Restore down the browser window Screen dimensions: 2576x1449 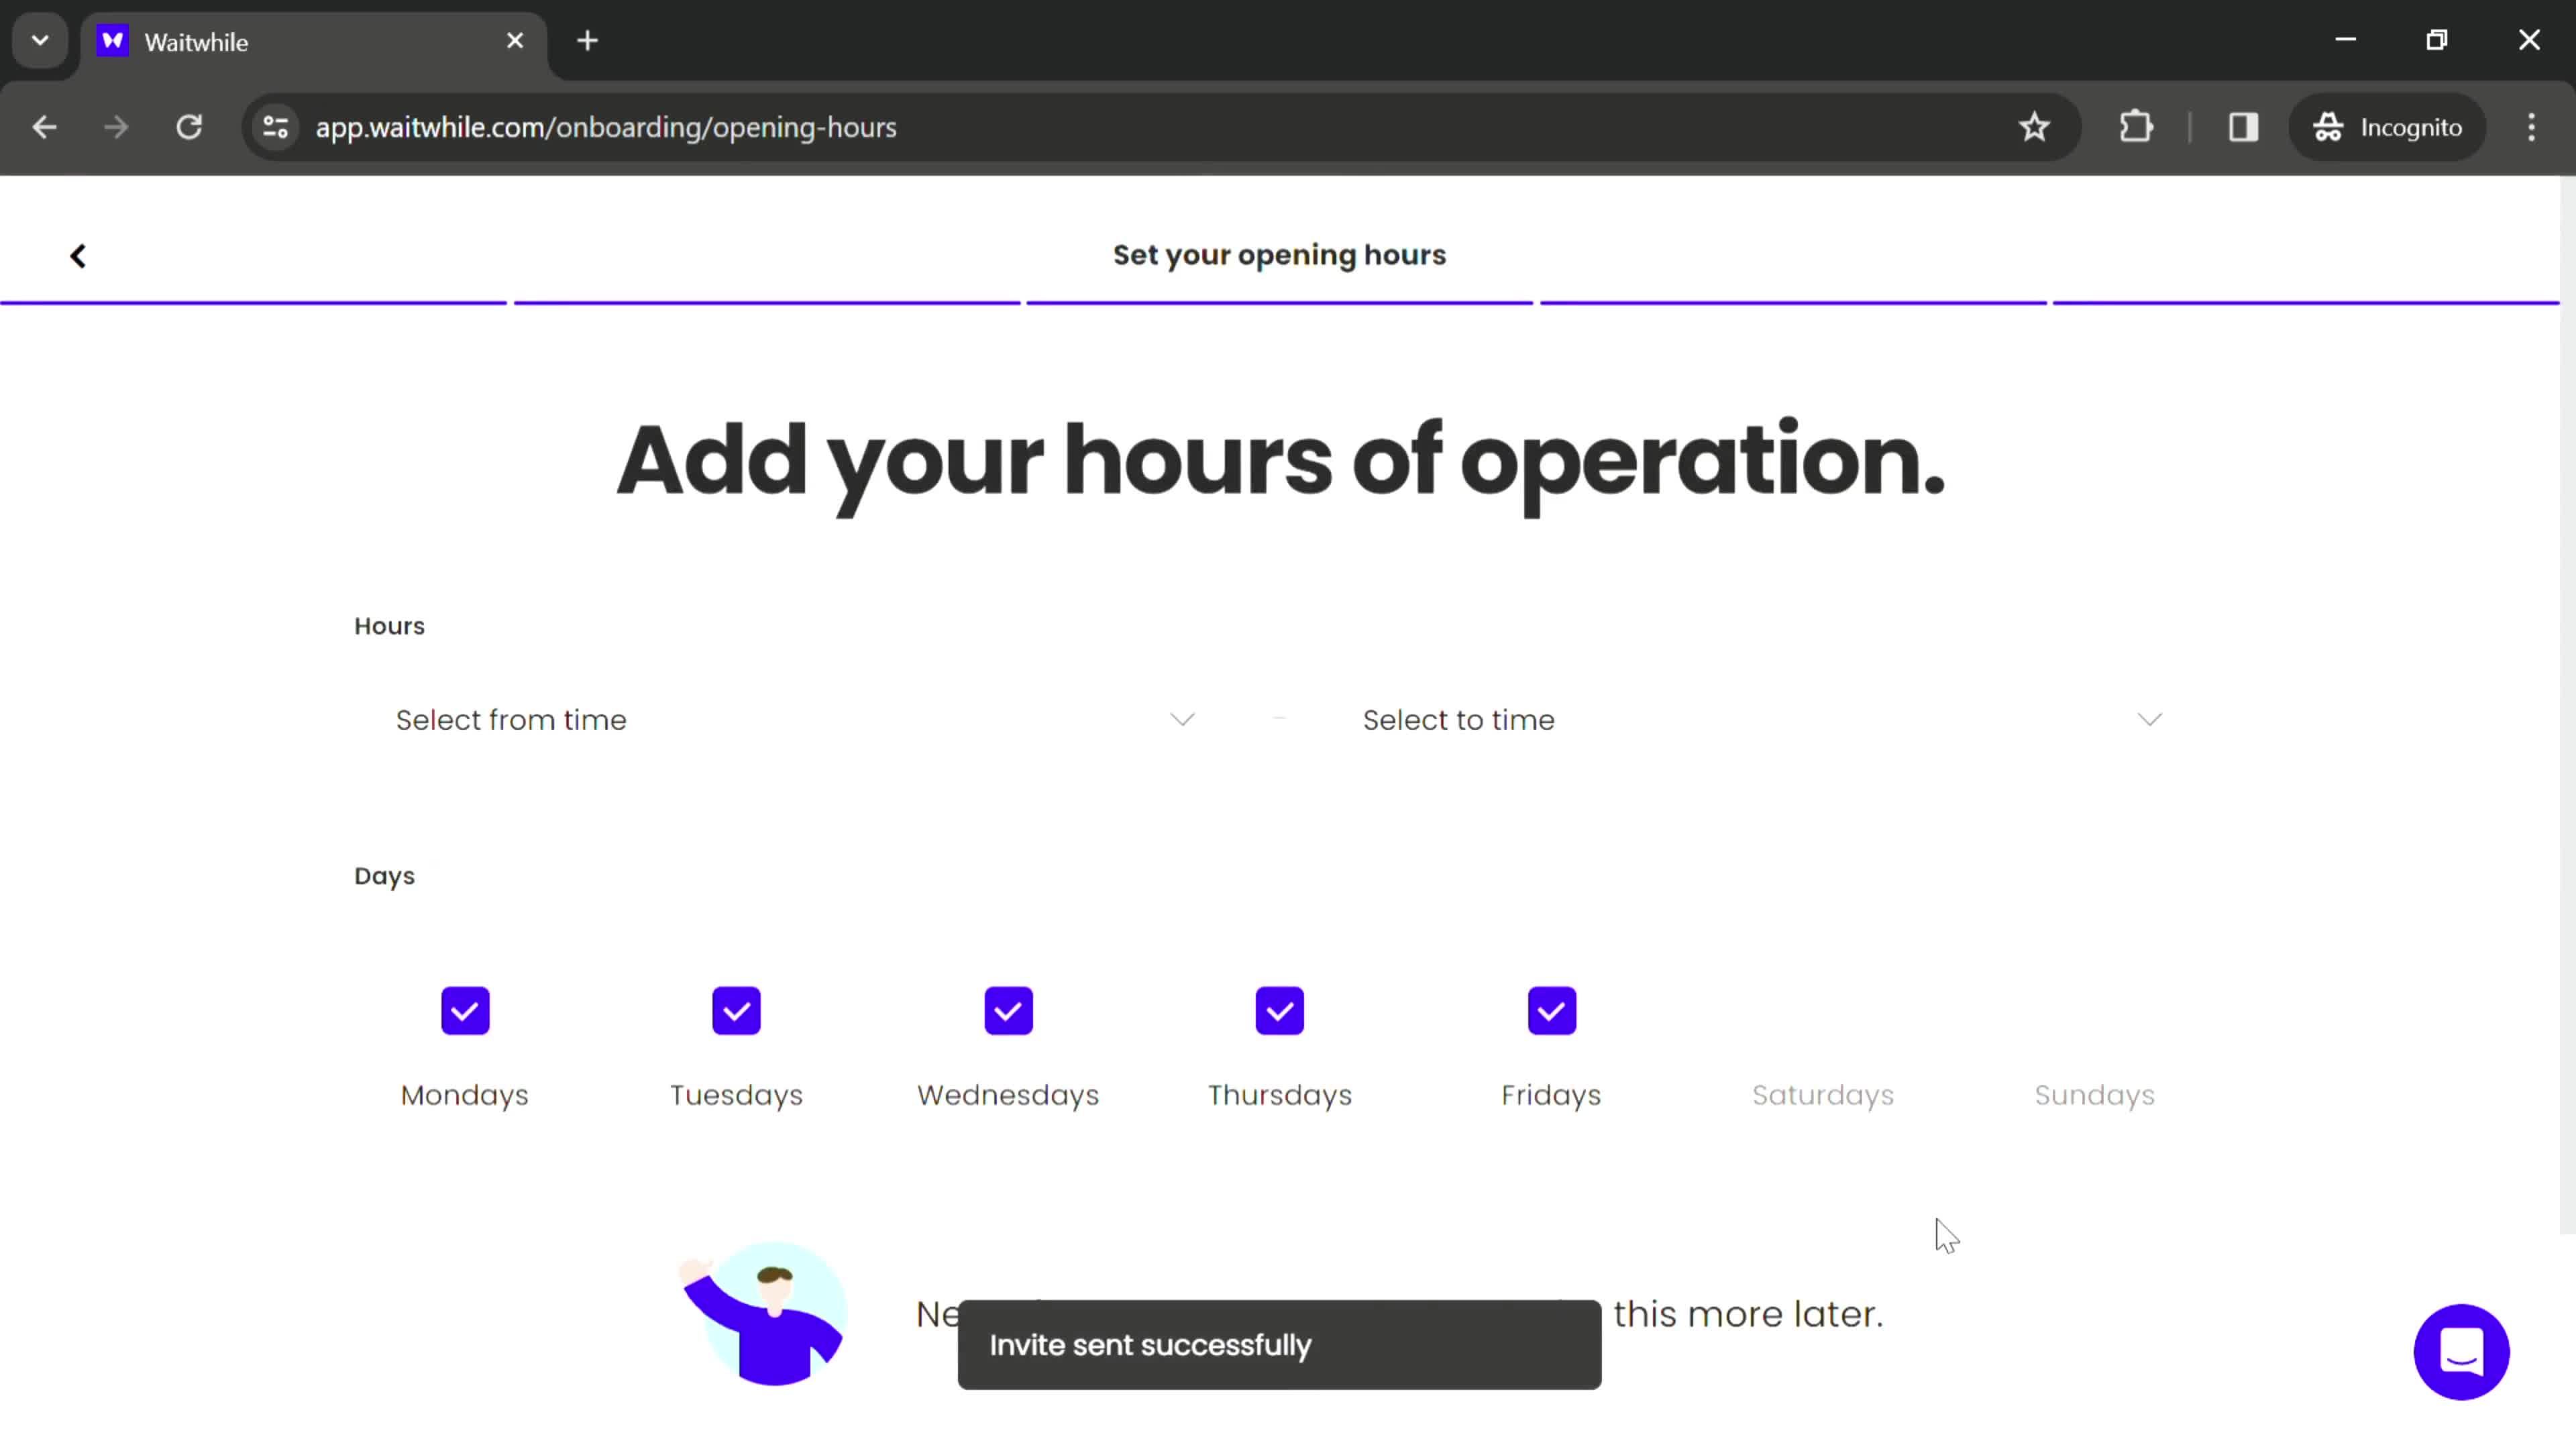(2437, 40)
